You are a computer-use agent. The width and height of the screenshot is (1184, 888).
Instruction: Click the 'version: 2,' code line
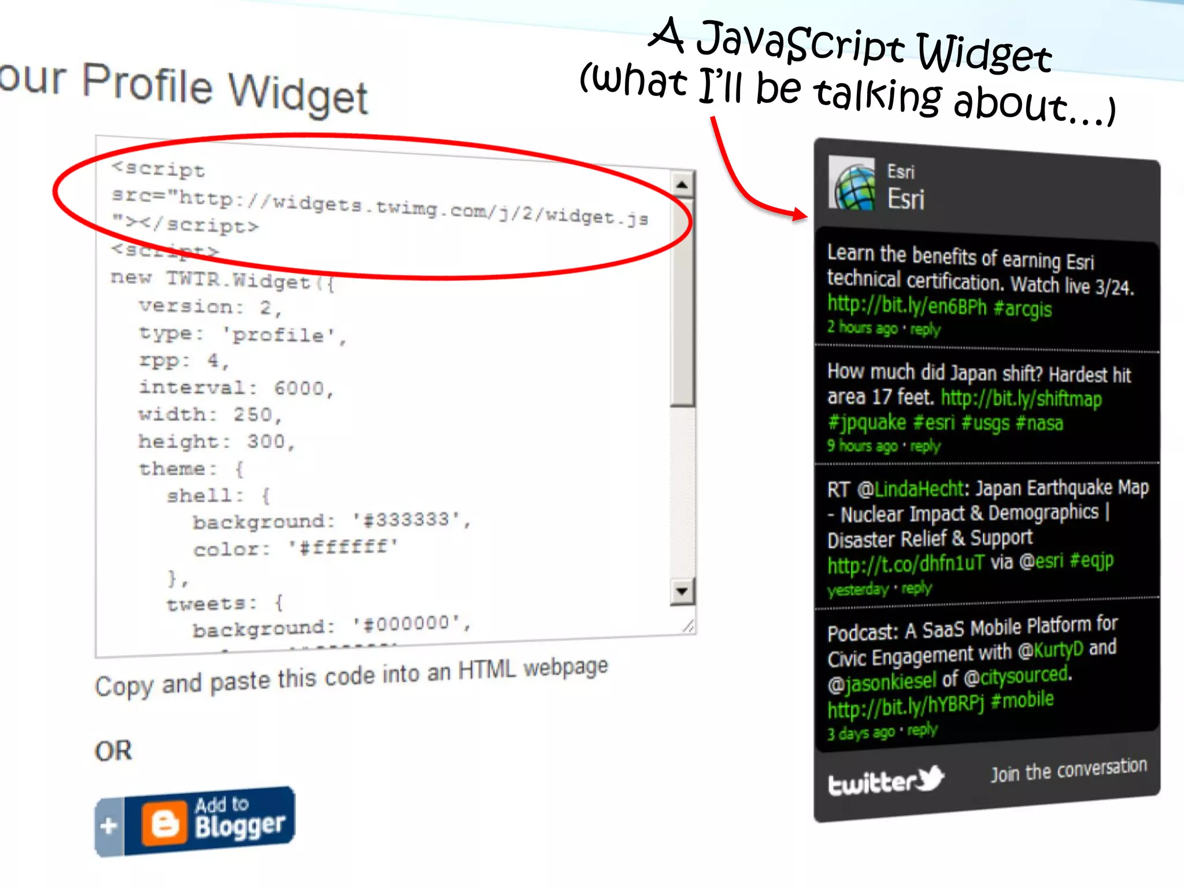pos(211,307)
